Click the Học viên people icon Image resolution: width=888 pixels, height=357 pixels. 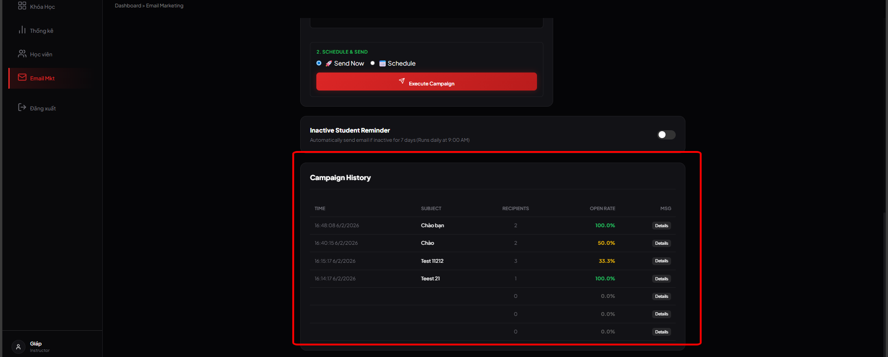(22, 54)
